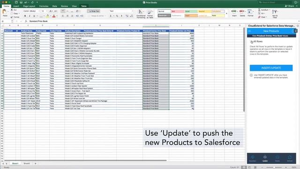Open the Formulas ribbon tab
The height and width of the screenshot is (169, 300).
(x=44, y=6)
